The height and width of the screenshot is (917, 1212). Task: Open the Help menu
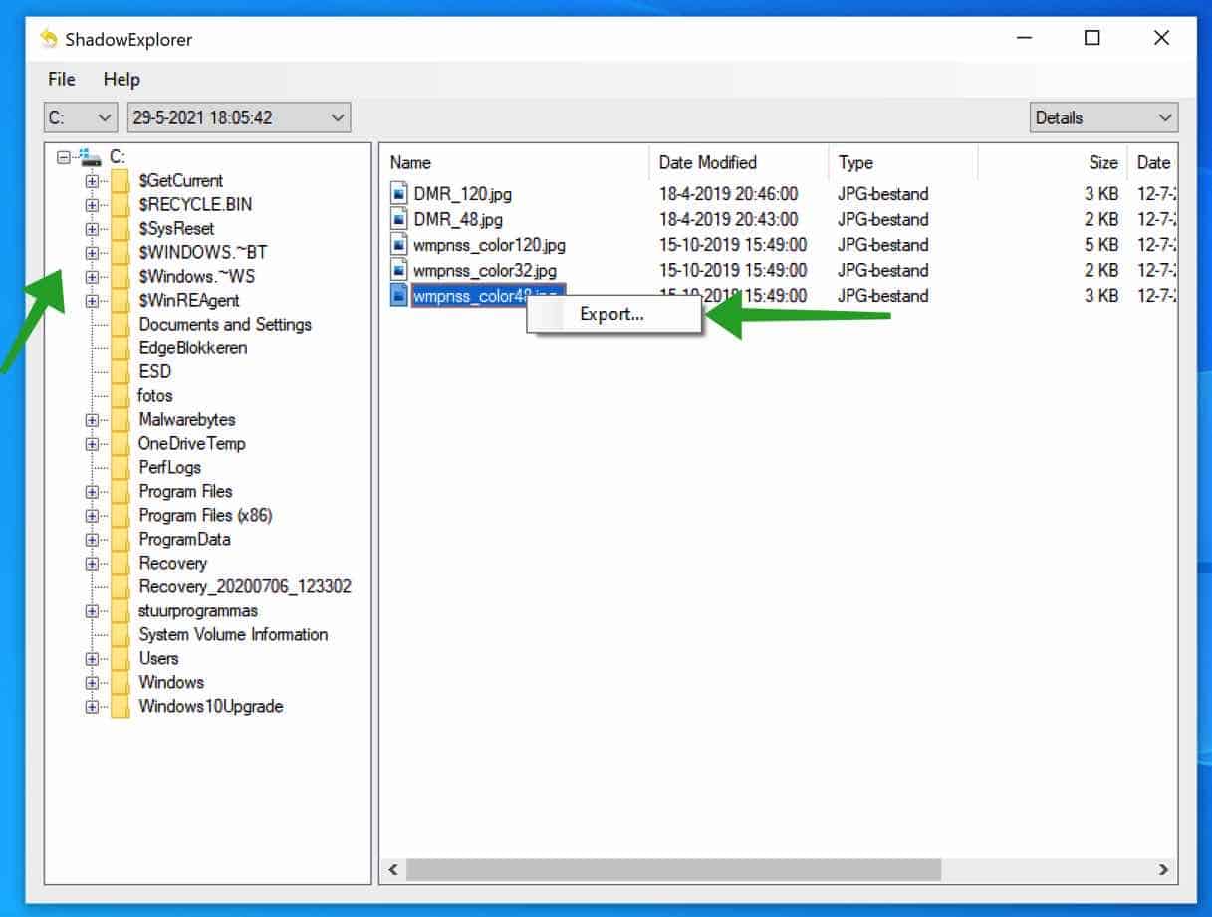(x=121, y=79)
